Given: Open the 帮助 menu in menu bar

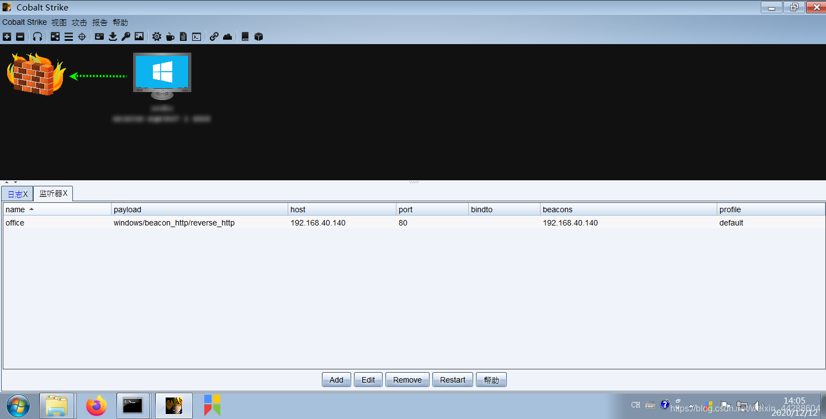Looking at the screenshot, I should coord(120,23).
